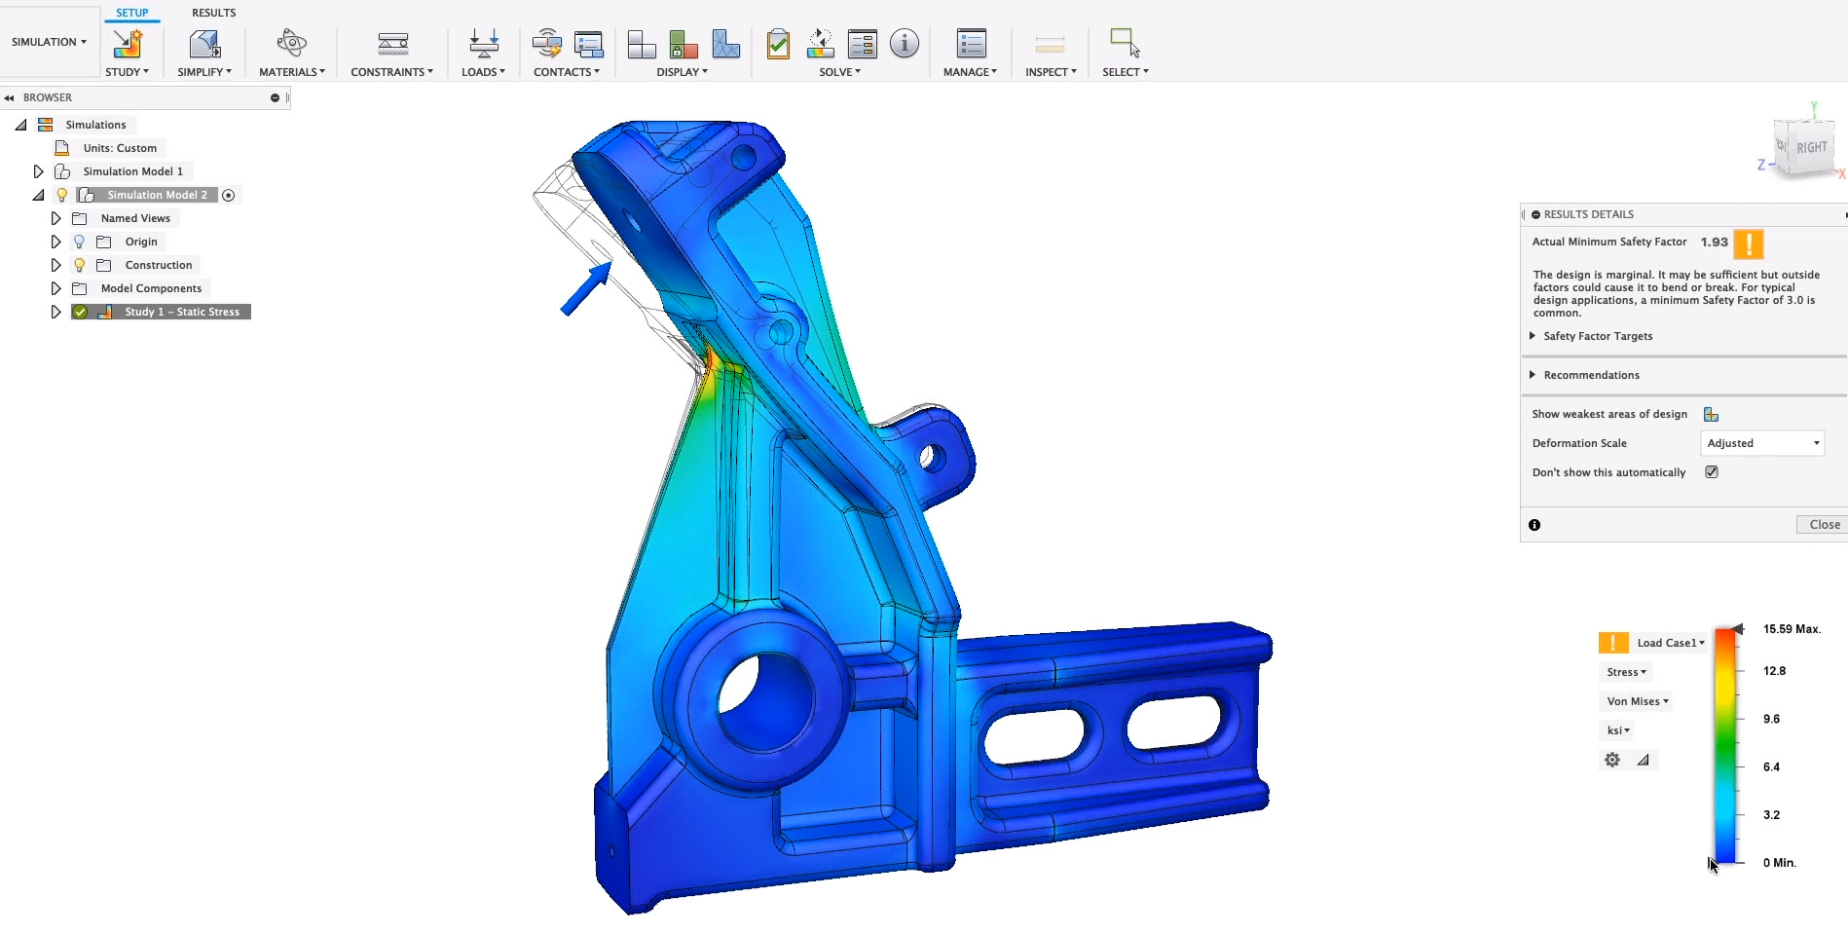Screen dimensions: 1848x934
Task: Open the MATERIALS menu
Action: [292, 72]
